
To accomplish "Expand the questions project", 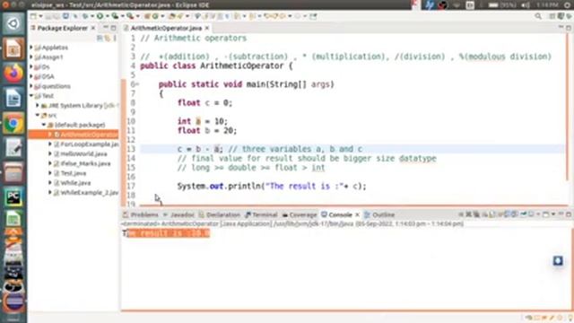I will (x=31, y=86).
